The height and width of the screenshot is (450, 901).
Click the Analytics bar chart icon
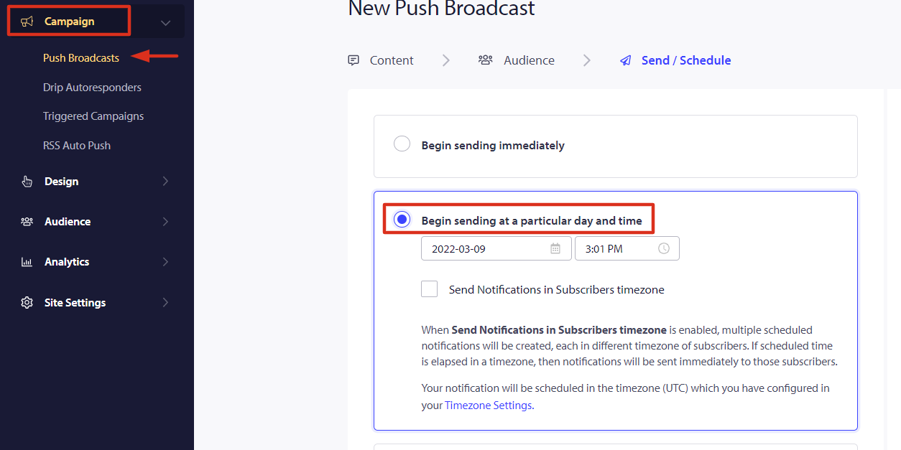click(x=27, y=262)
